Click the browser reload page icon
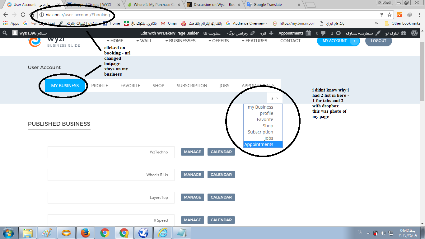 23,15
